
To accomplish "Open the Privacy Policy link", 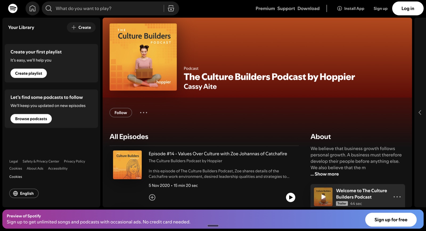I will pyautogui.click(x=75, y=161).
